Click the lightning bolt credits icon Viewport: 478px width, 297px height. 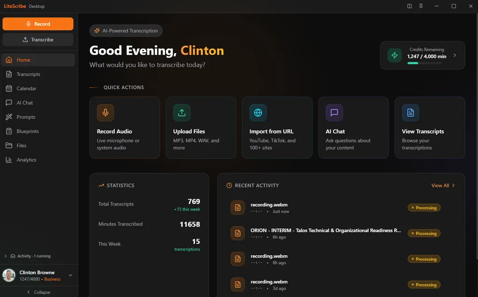(x=394, y=55)
